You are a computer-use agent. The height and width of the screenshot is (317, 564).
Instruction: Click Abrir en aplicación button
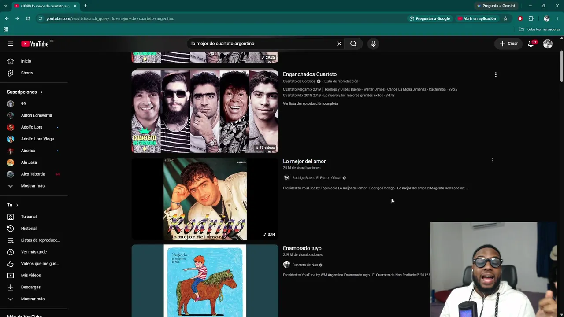pos(477,18)
